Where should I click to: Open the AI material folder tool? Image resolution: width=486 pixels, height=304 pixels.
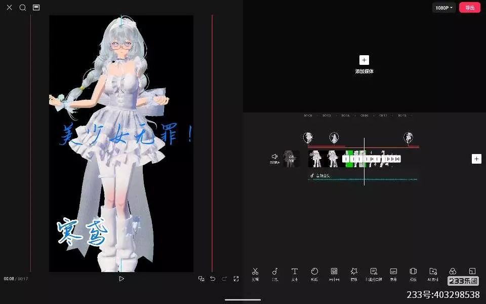(433, 274)
